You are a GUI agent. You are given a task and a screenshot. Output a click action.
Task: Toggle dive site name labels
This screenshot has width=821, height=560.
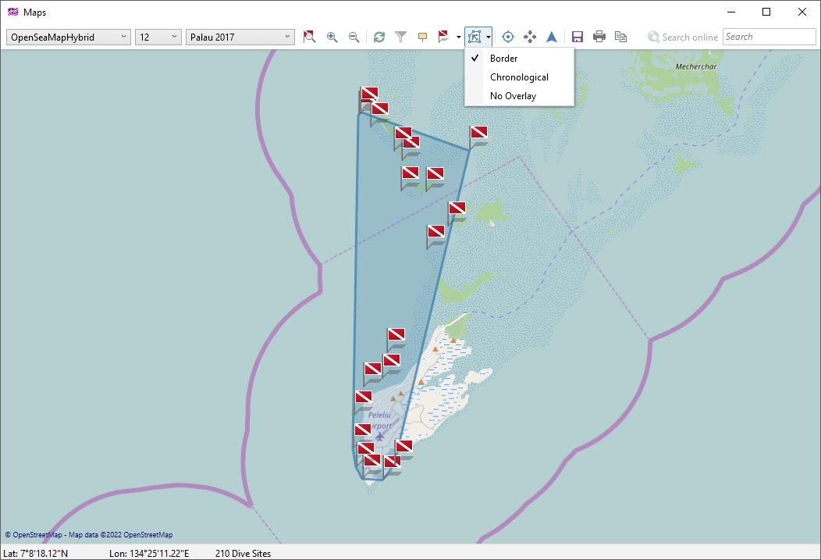click(422, 36)
